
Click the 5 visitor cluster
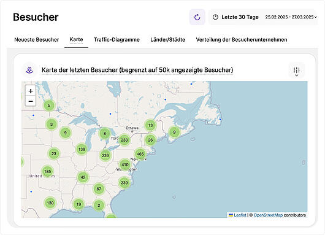pos(49,106)
